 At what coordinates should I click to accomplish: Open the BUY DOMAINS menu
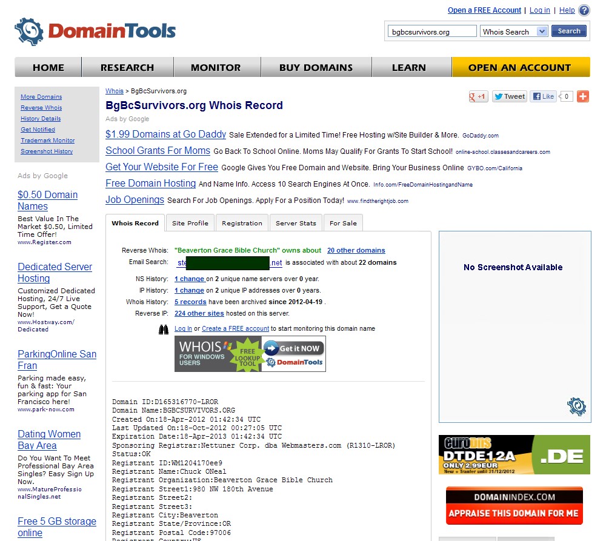tap(316, 67)
